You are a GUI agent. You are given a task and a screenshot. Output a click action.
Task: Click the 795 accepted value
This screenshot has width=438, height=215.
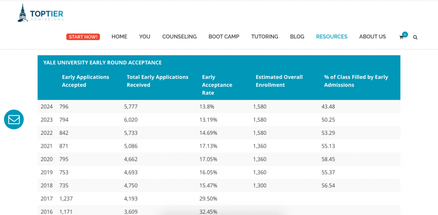click(64, 159)
